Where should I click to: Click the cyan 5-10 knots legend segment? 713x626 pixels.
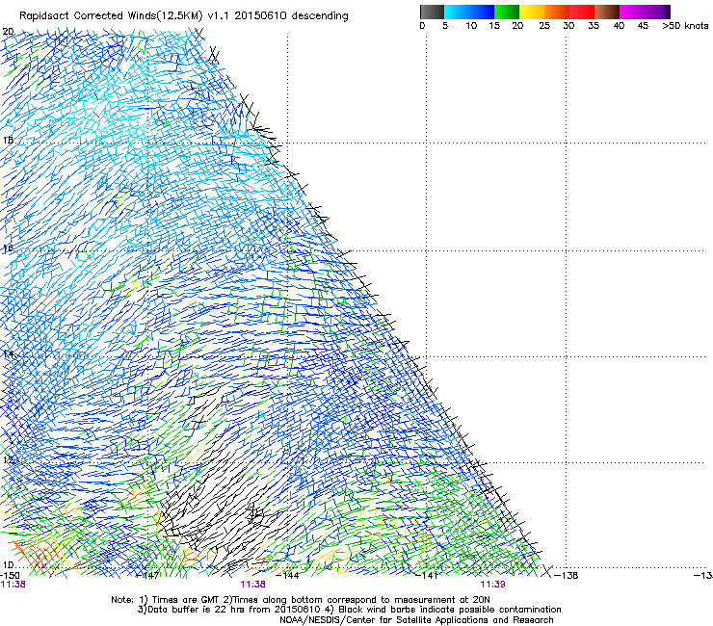click(x=457, y=12)
